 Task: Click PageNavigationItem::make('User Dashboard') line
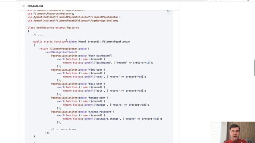coord(82,56)
